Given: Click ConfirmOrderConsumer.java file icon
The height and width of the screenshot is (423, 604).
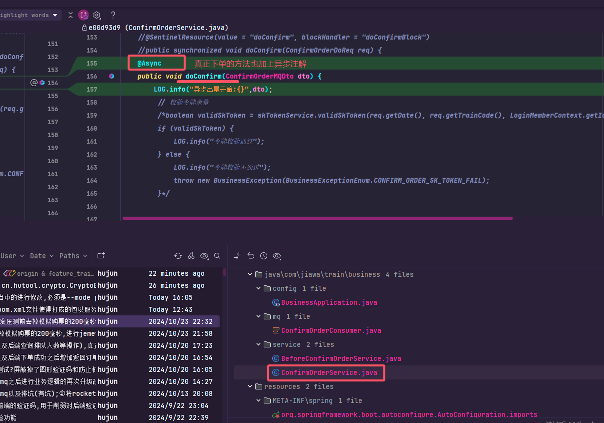Looking at the screenshot, I should pos(275,330).
